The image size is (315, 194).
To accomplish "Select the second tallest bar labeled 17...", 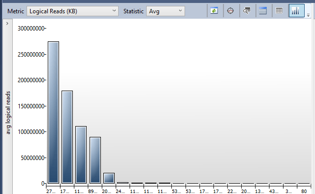I will click(67, 137).
